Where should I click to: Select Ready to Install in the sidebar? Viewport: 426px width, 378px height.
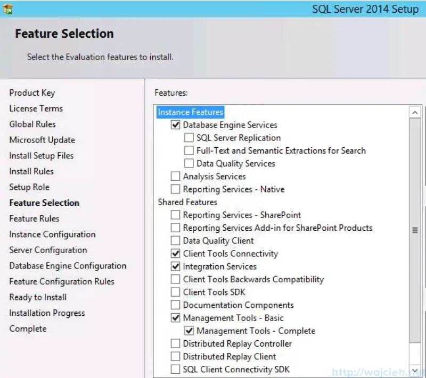coord(37,297)
